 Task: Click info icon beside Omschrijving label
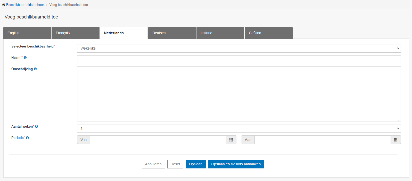(x=35, y=69)
